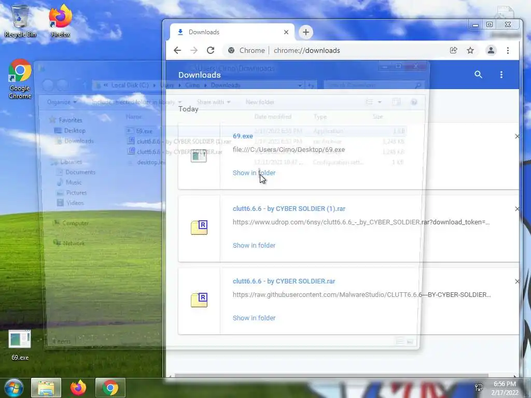
Task: Remove clutt6.6.6 - by CYBER SOLDIER.rar entry
Action: 517,281
